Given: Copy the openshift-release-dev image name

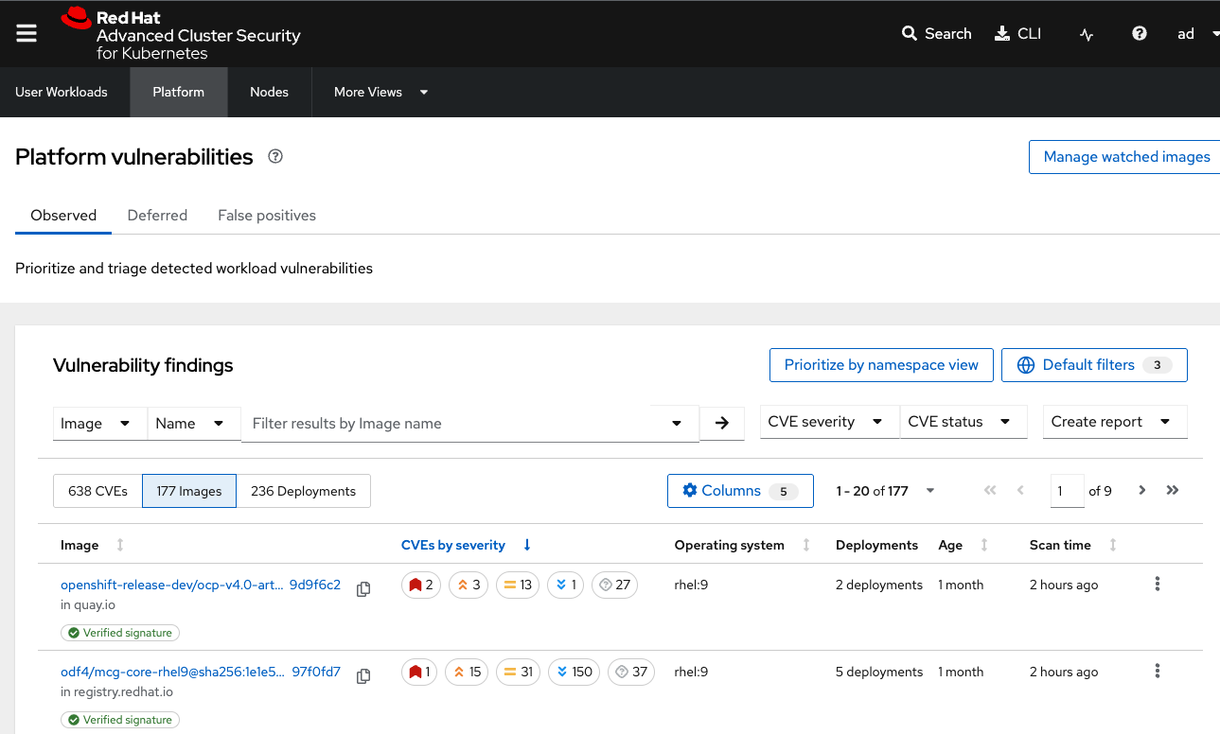Looking at the screenshot, I should pyautogui.click(x=363, y=589).
